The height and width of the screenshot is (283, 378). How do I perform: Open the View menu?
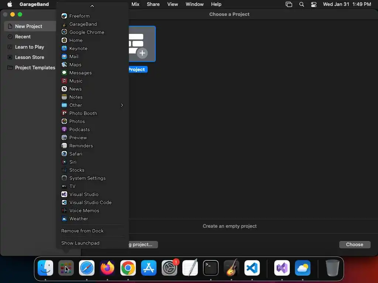173,4
